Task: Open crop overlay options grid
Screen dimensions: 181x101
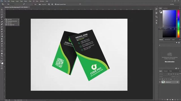Action: [x=49, y=4]
